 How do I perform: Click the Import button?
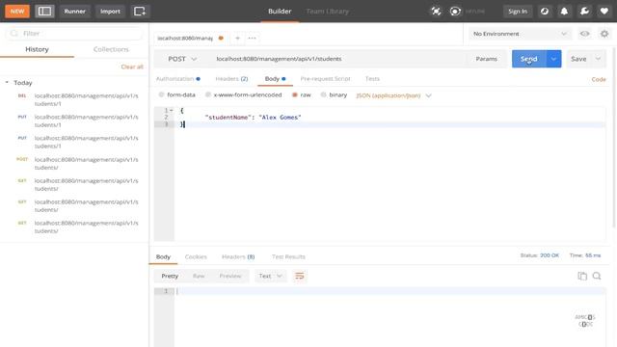point(110,11)
